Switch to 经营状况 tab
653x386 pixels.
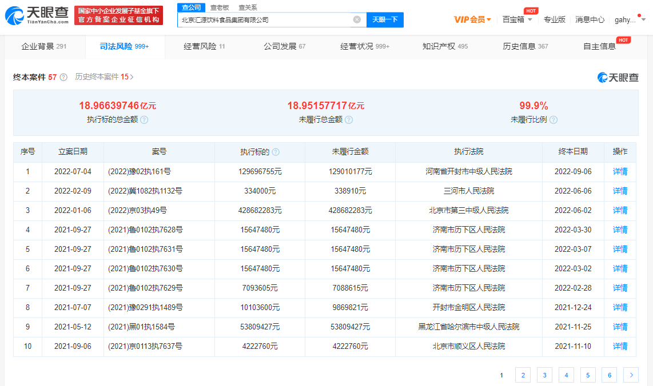365,46
